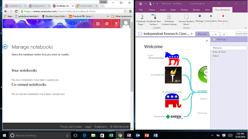Open Apps shortcut in bookmarks bar
Viewport: 248px width, 139px height.
coord(8,16)
